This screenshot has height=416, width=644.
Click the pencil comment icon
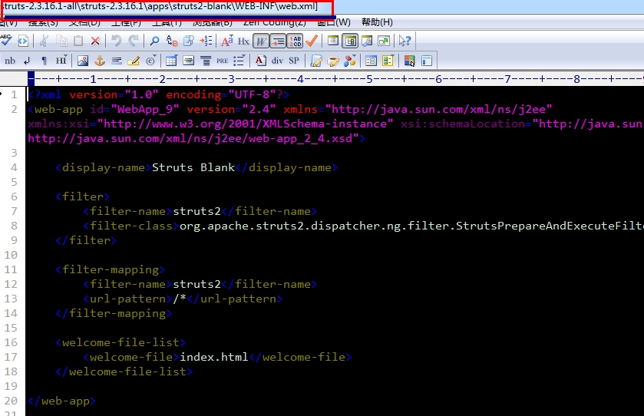pyautogui.click(x=134, y=61)
